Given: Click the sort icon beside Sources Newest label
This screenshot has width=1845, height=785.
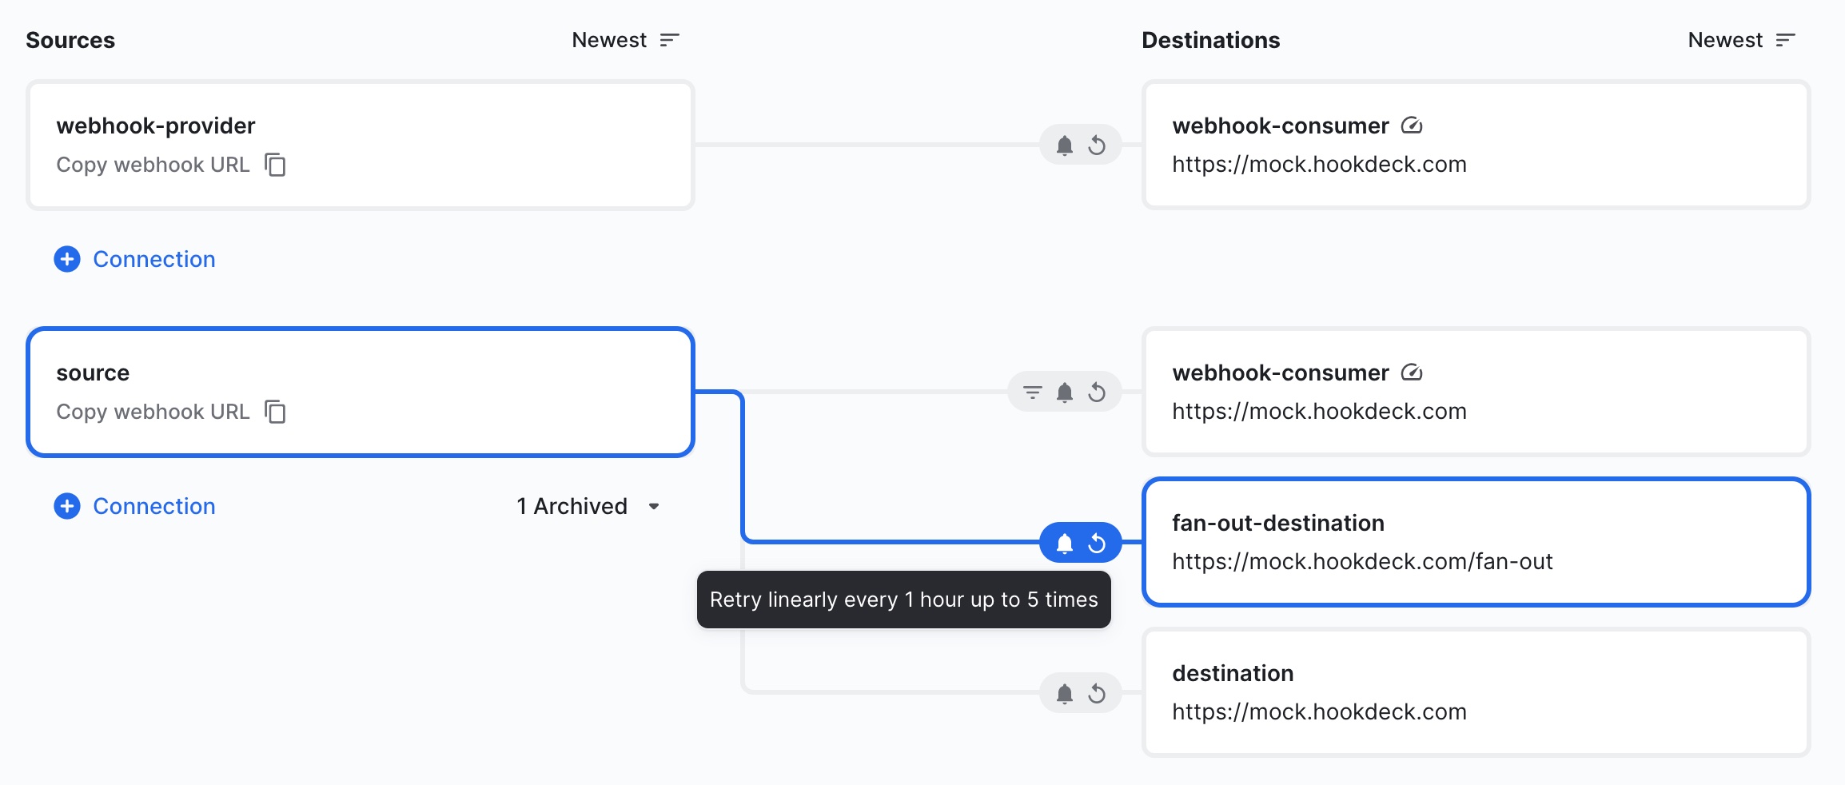Looking at the screenshot, I should click(670, 39).
